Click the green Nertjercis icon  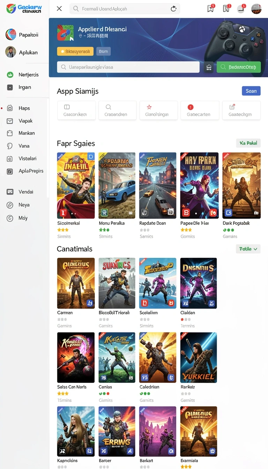(10, 75)
